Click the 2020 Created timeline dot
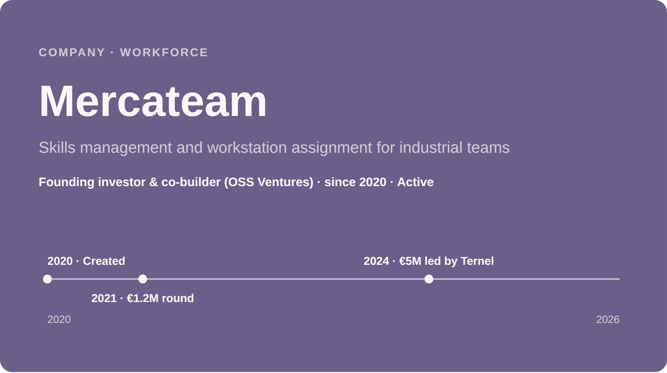667x373 pixels. [x=47, y=279]
